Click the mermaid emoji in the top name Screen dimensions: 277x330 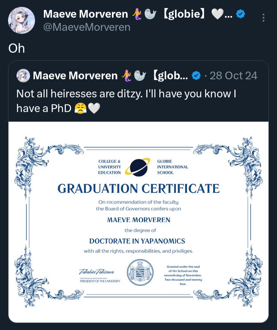click(x=137, y=14)
